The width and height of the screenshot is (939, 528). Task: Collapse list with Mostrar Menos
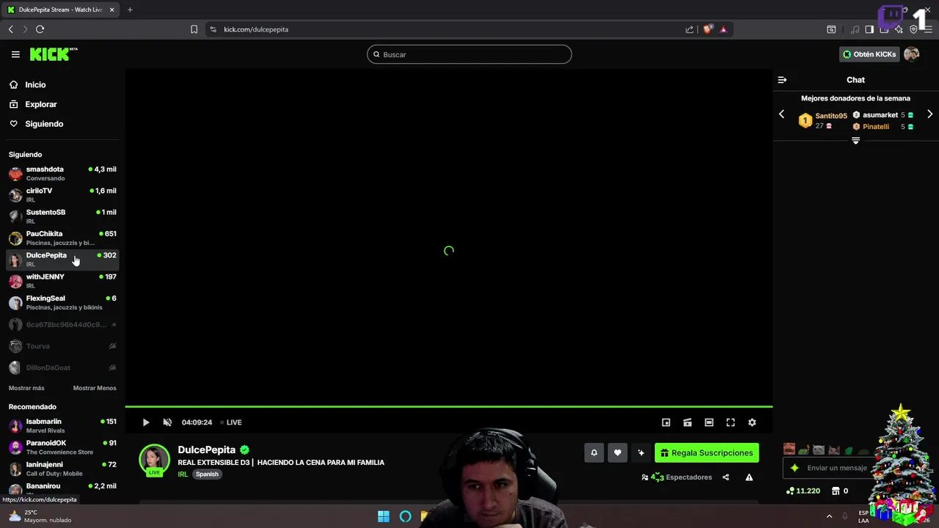click(95, 388)
